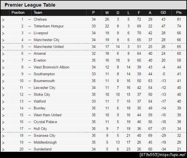Click the Premier League Table heading
The image size is (187, 158).
pyautogui.click(x=30, y=5)
